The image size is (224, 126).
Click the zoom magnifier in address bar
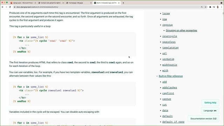coord(202,7)
